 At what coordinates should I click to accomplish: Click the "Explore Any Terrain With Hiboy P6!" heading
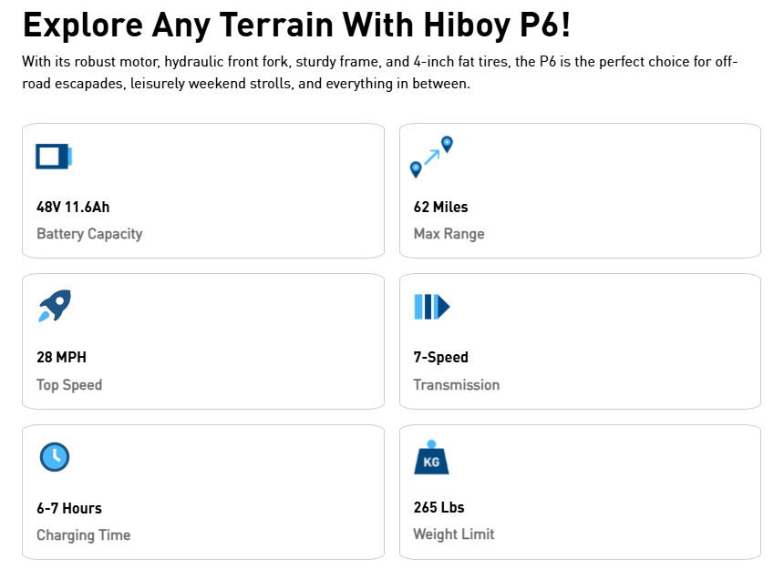tap(296, 24)
